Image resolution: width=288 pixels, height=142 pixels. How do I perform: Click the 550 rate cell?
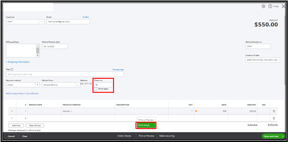click(211, 111)
